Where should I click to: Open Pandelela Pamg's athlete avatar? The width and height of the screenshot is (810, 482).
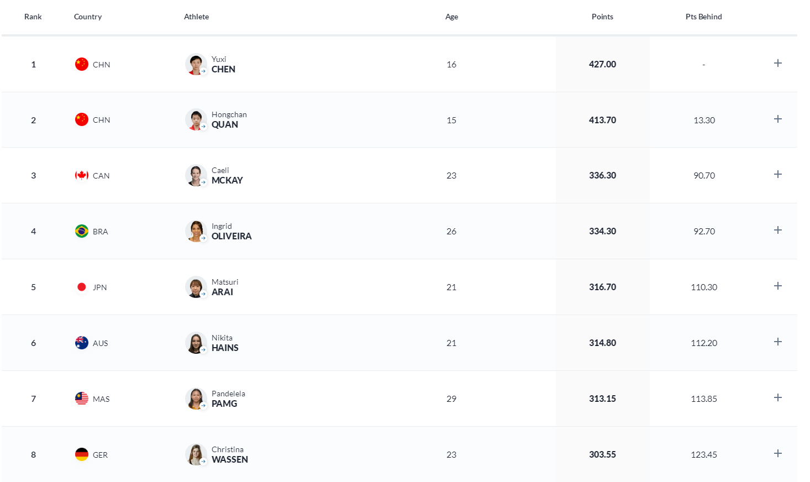point(196,399)
